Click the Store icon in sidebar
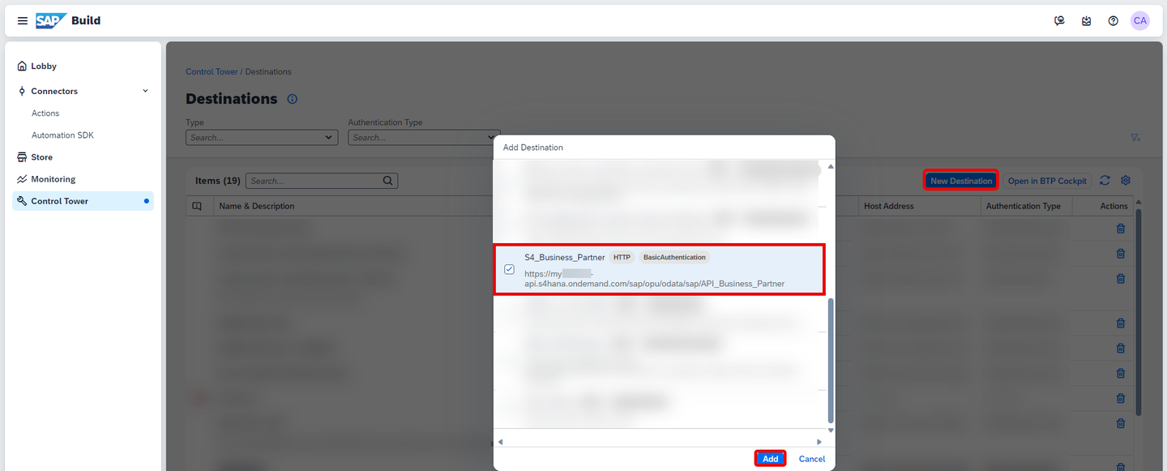 point(22,157)
